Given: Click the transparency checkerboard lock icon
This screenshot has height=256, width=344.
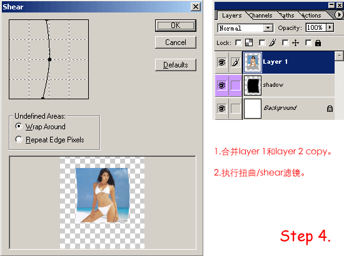Looking at the screenshot, I should 249,42.
